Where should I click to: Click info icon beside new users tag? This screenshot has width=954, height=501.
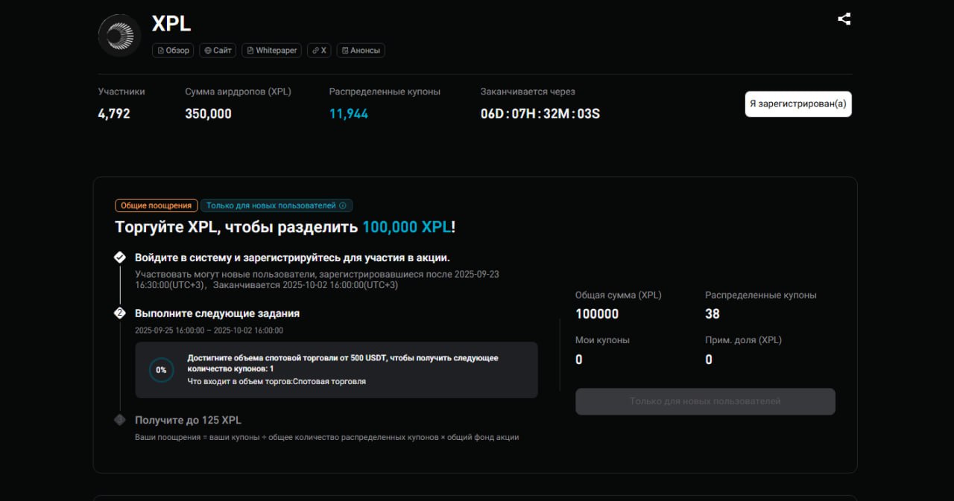click(x=343, y=205)
